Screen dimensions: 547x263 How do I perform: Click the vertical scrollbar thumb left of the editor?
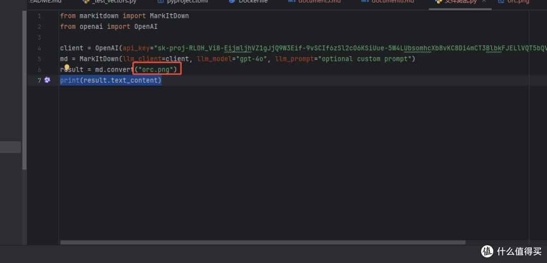24,90
